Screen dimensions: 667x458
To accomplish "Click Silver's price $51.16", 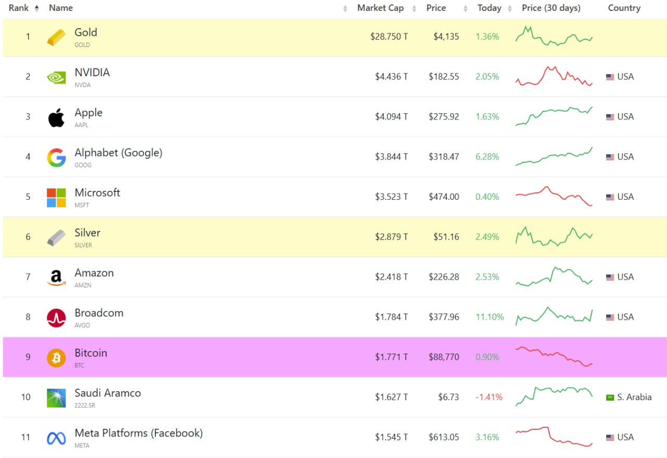I will pos(446,237).
